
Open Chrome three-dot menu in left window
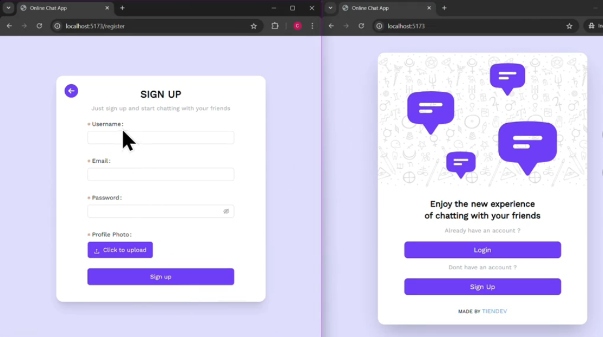[x=312, y=26]
